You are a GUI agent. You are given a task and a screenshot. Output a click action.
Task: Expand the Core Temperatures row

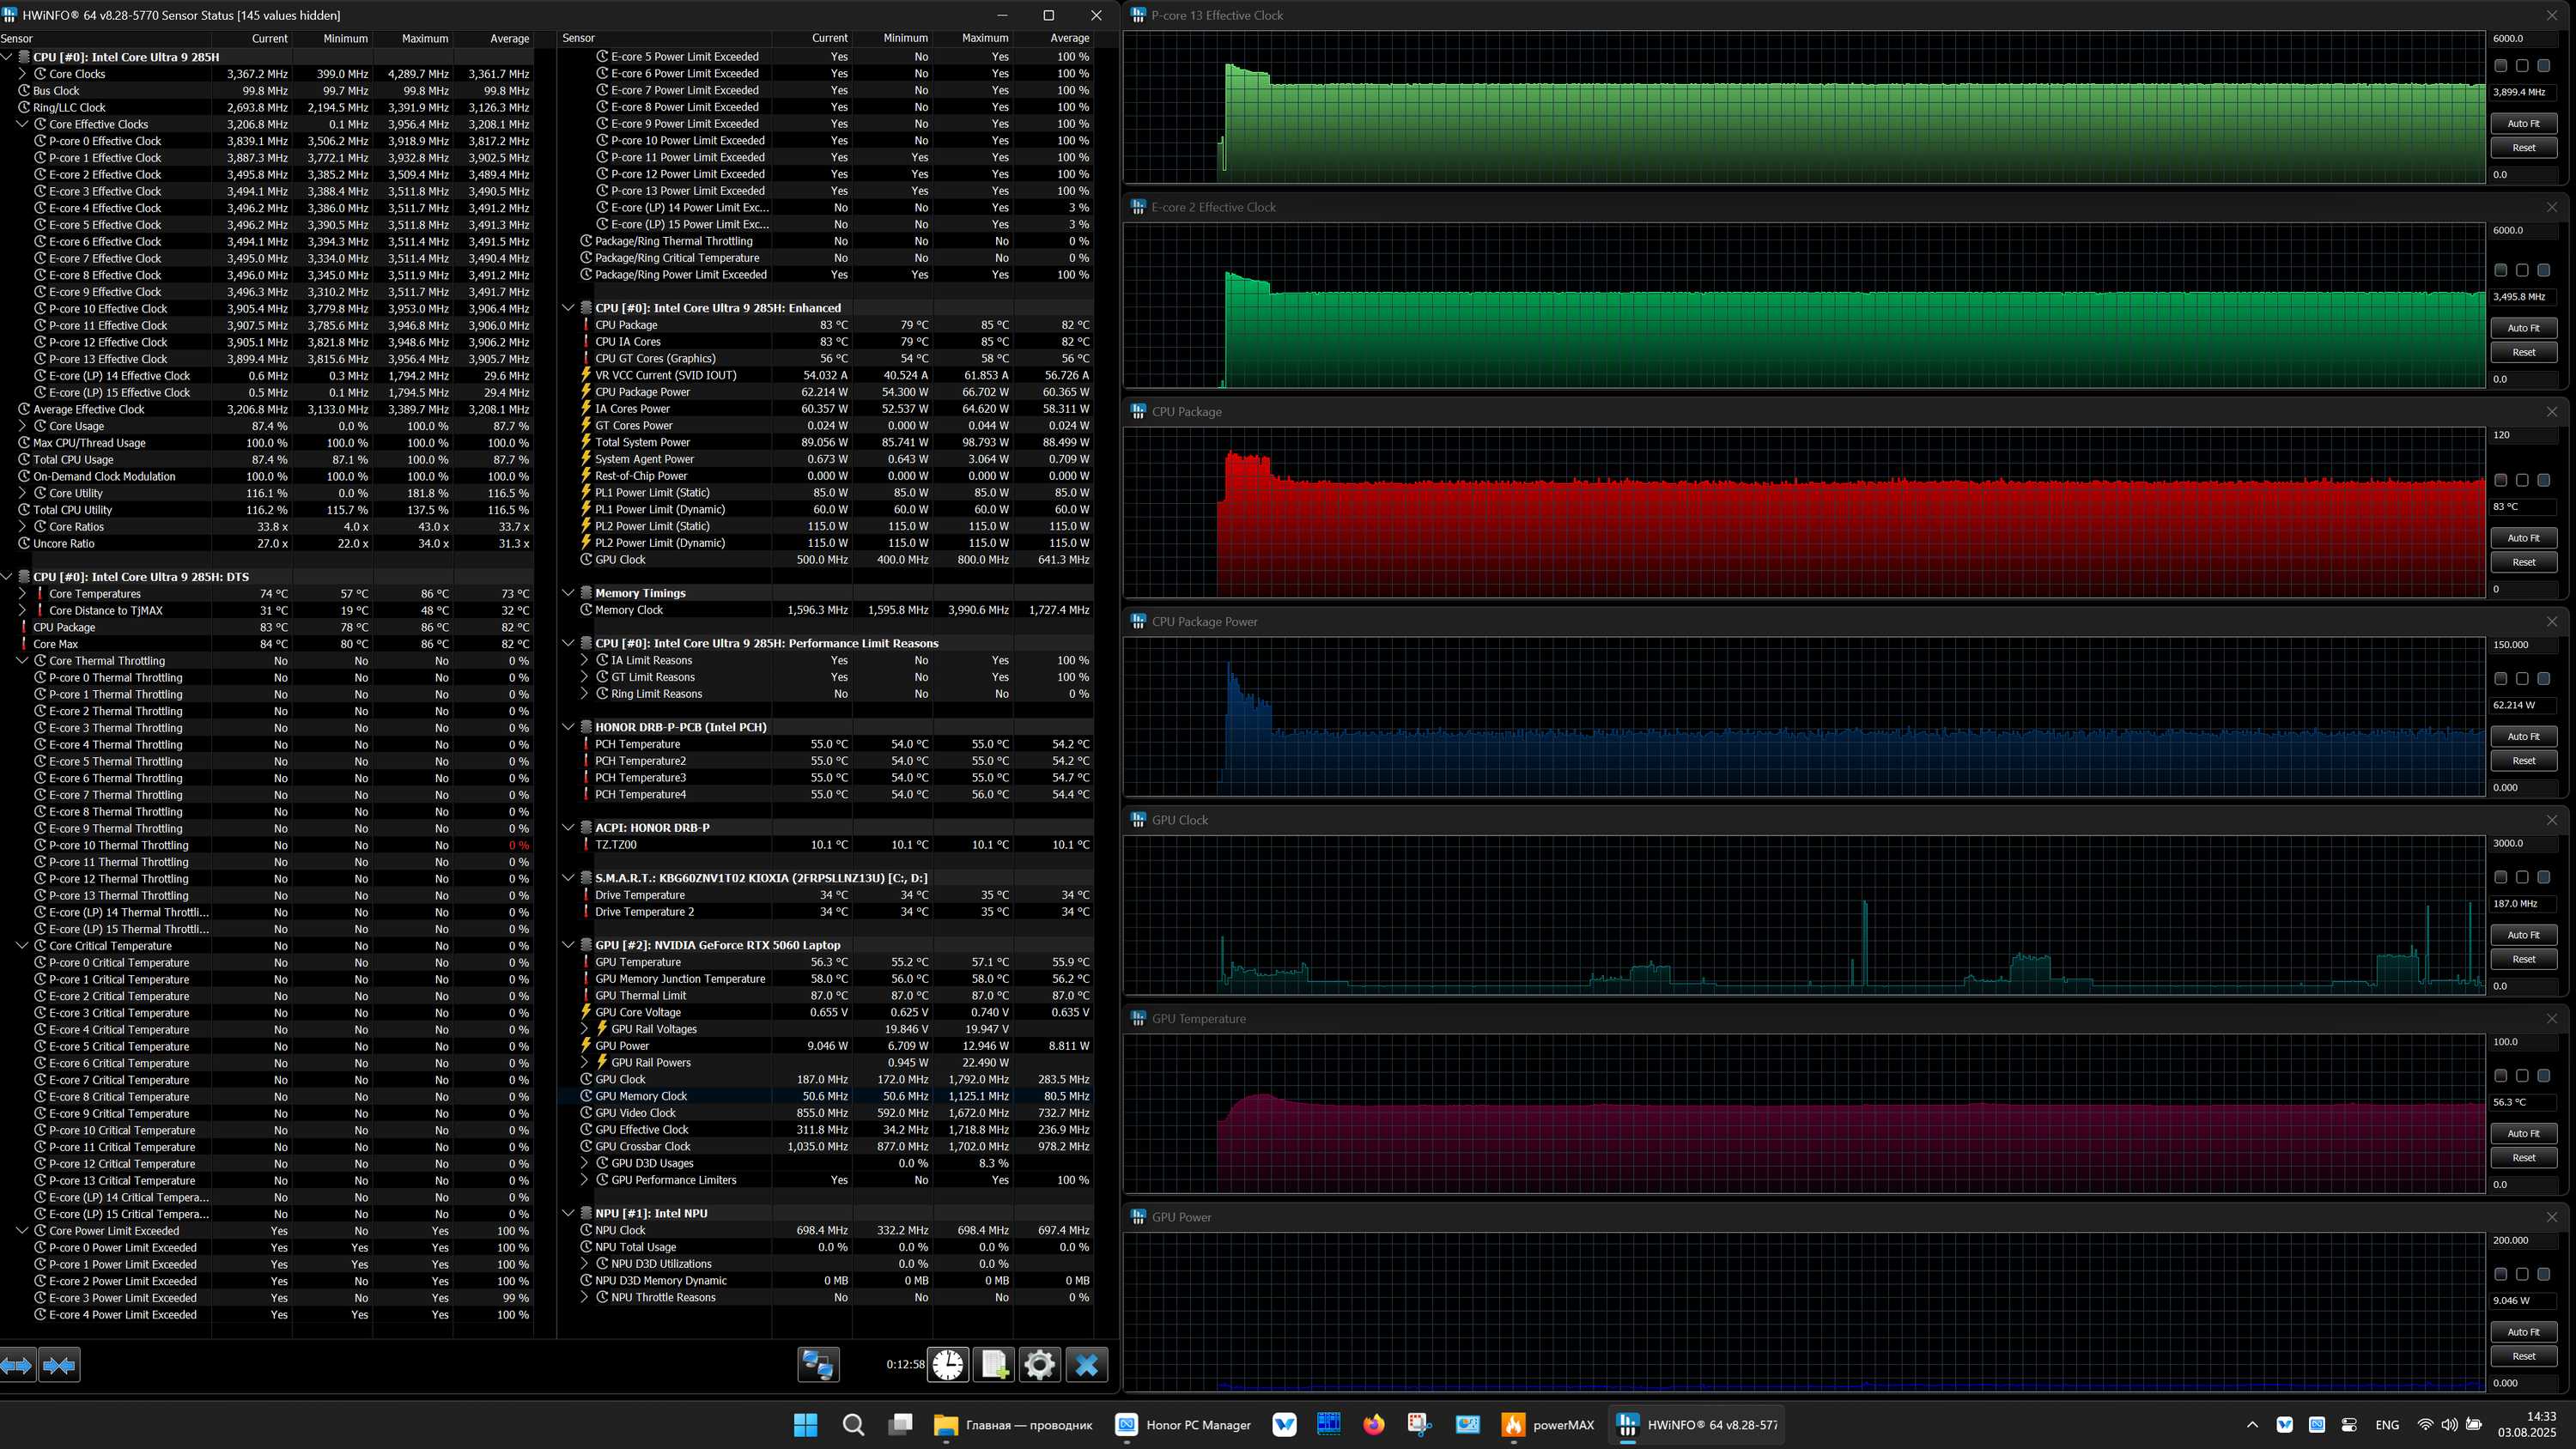pos(22,594)
